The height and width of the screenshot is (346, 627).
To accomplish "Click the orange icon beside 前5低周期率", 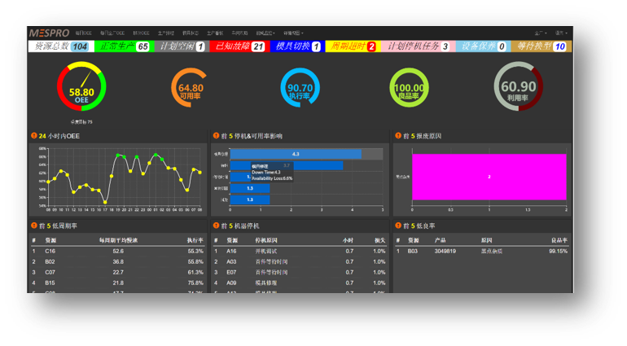I will 33,226.
